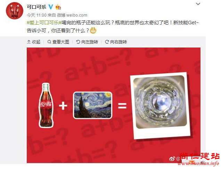The width and height of the screenshot is (221, 170).
Task: Rotate image left with 向左旋转
Action: pyautogui.click(x=87, y=42)
